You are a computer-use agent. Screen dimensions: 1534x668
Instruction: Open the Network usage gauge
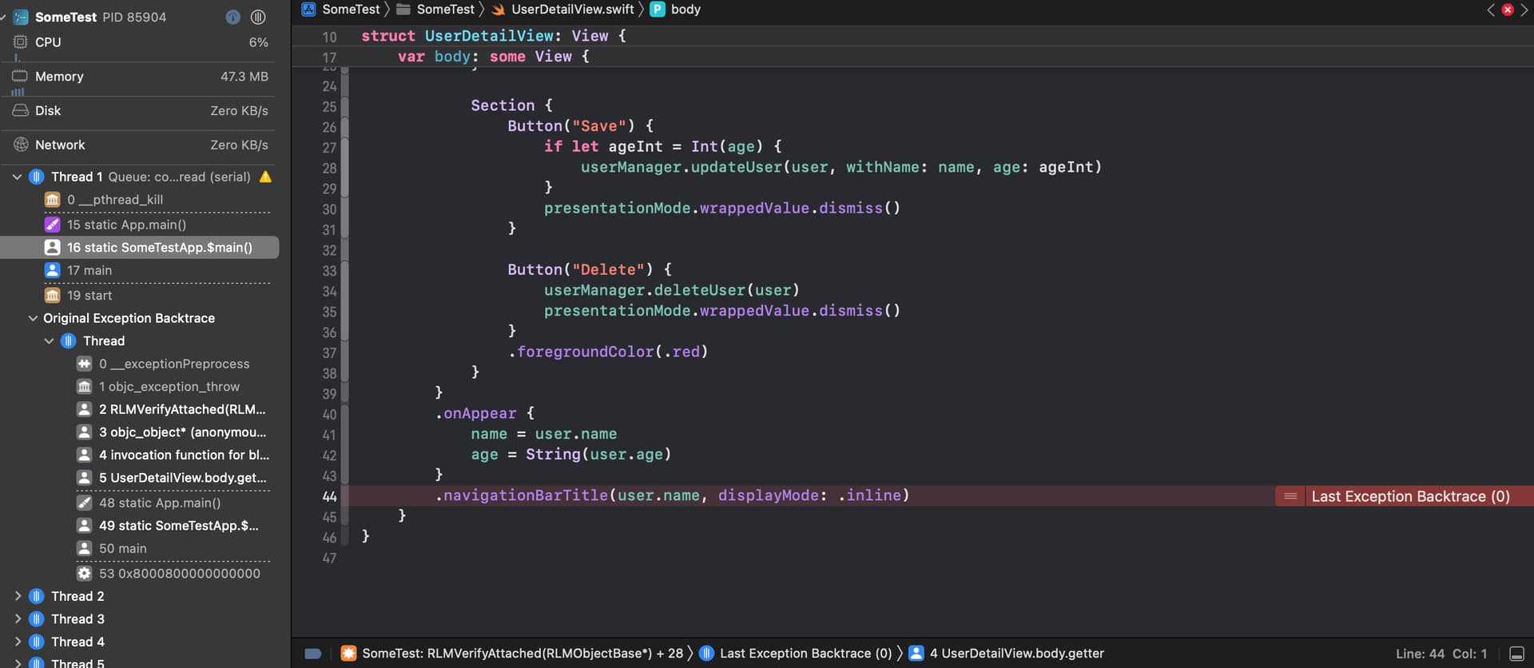pyautogui.click(x=140, y=145)
